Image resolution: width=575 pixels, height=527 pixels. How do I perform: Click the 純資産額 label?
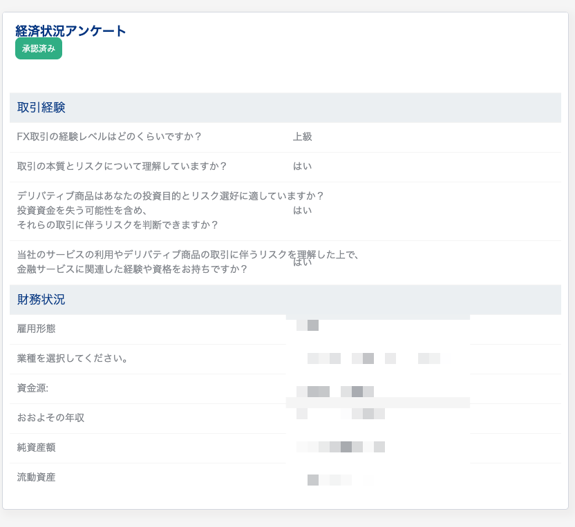[36, 448]
